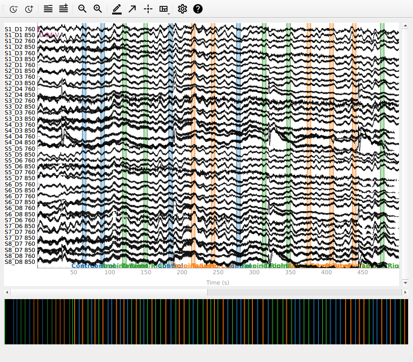The image size is (413, 362).
Task: Click the increase duration clock icon
Action: point(28,9)
